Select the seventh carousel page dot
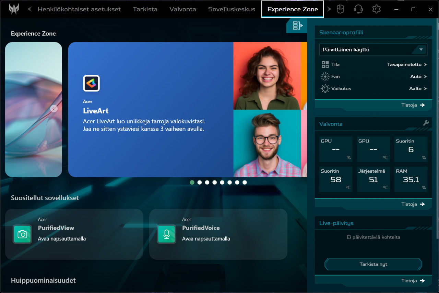The height and width of the screenshot is (293, 439). 237,183
